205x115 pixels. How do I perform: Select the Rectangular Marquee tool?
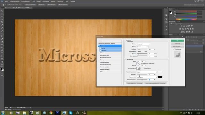(2, 14)
